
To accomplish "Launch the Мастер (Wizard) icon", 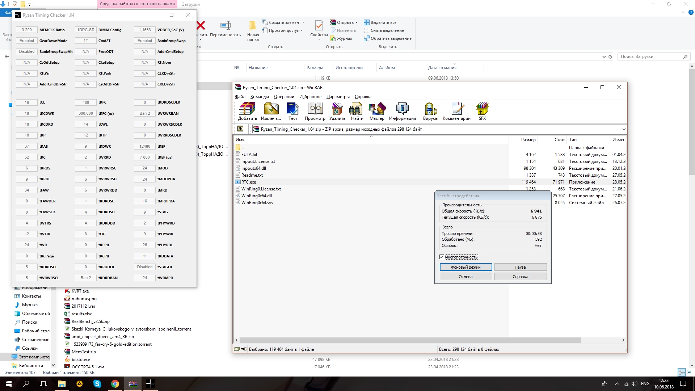I will click(x=376, y=111).
